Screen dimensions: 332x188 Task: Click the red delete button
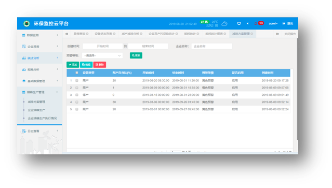coord(100,65)
